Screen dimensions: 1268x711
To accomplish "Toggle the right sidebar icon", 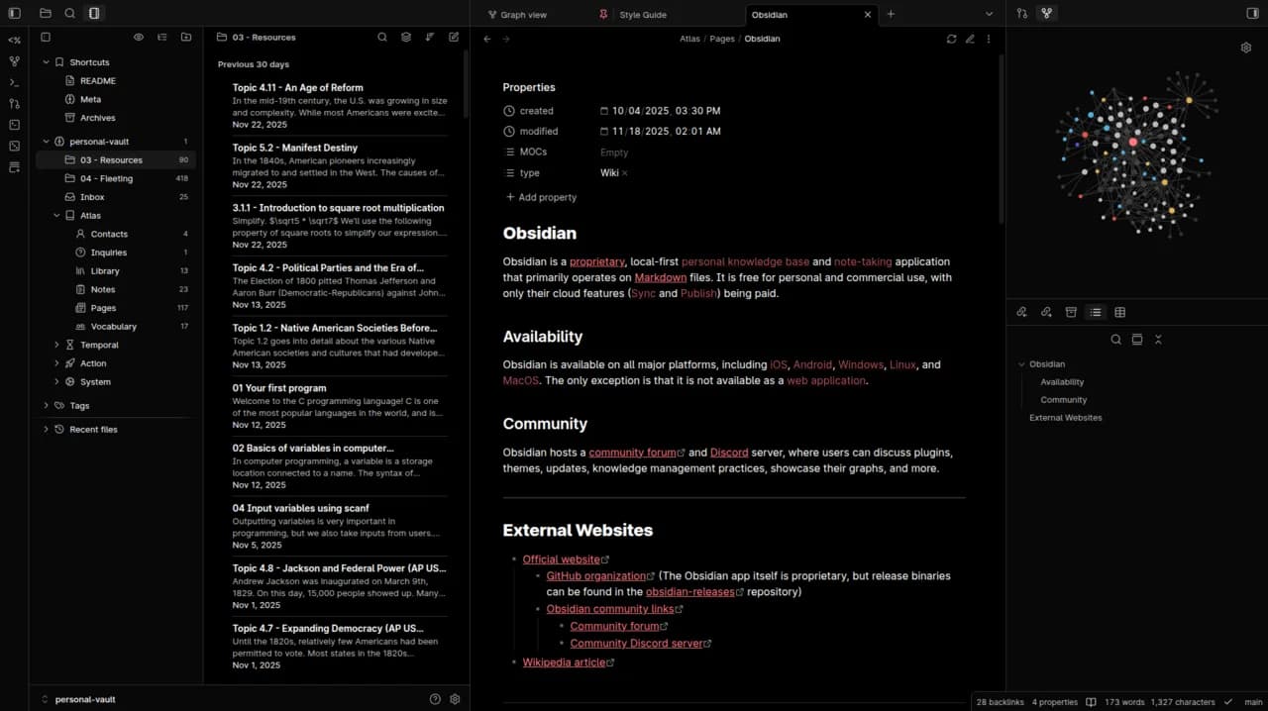I will [x=1252, y=13].
